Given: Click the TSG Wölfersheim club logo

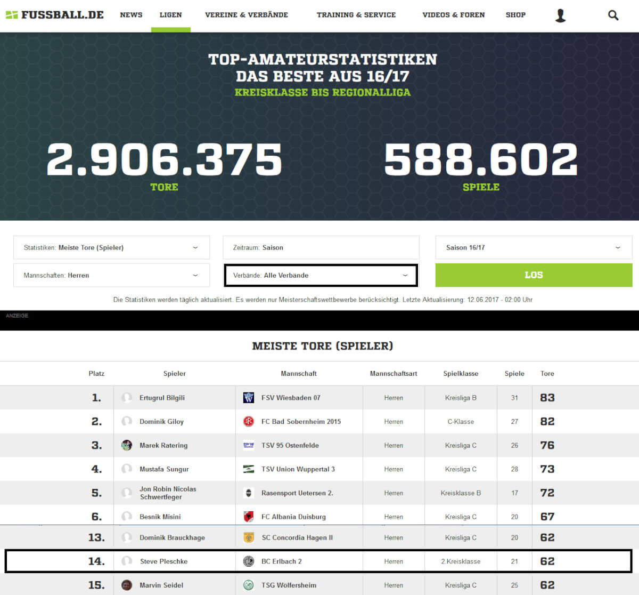Looking at the screenshot, I should 249,585.
